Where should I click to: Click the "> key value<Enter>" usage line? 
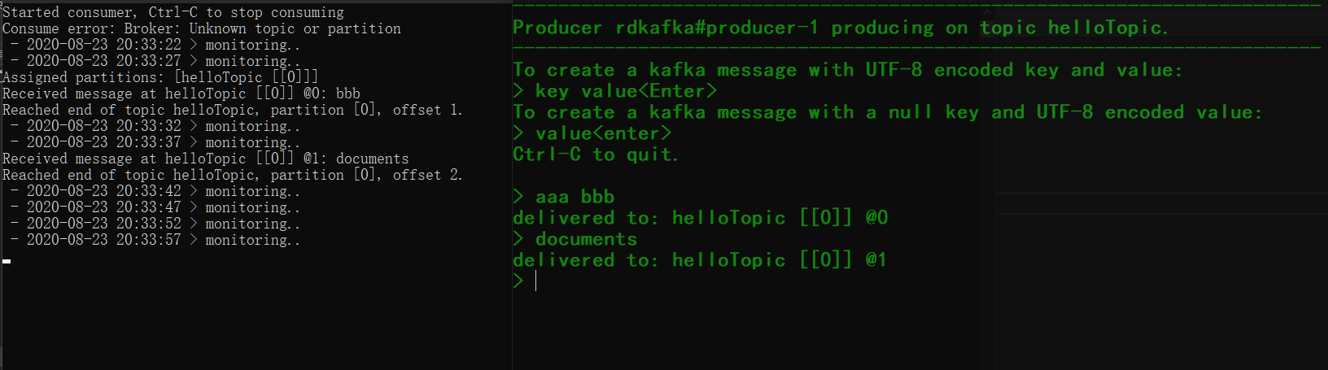click(x=614, y=91)
